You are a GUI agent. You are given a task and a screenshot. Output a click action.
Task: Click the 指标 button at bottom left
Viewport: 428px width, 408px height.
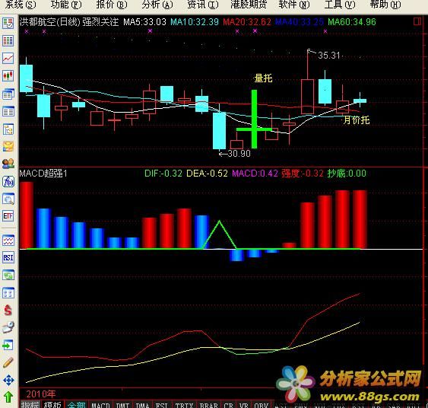point(30,405)
